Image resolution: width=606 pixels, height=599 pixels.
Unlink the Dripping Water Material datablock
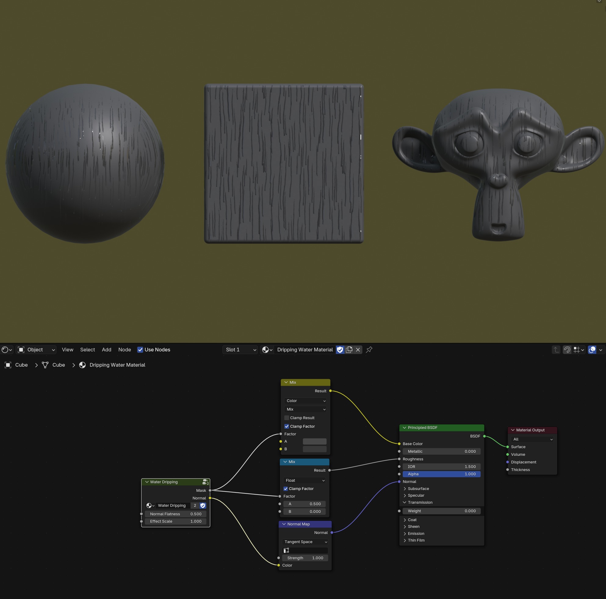[x=358, y=350]
